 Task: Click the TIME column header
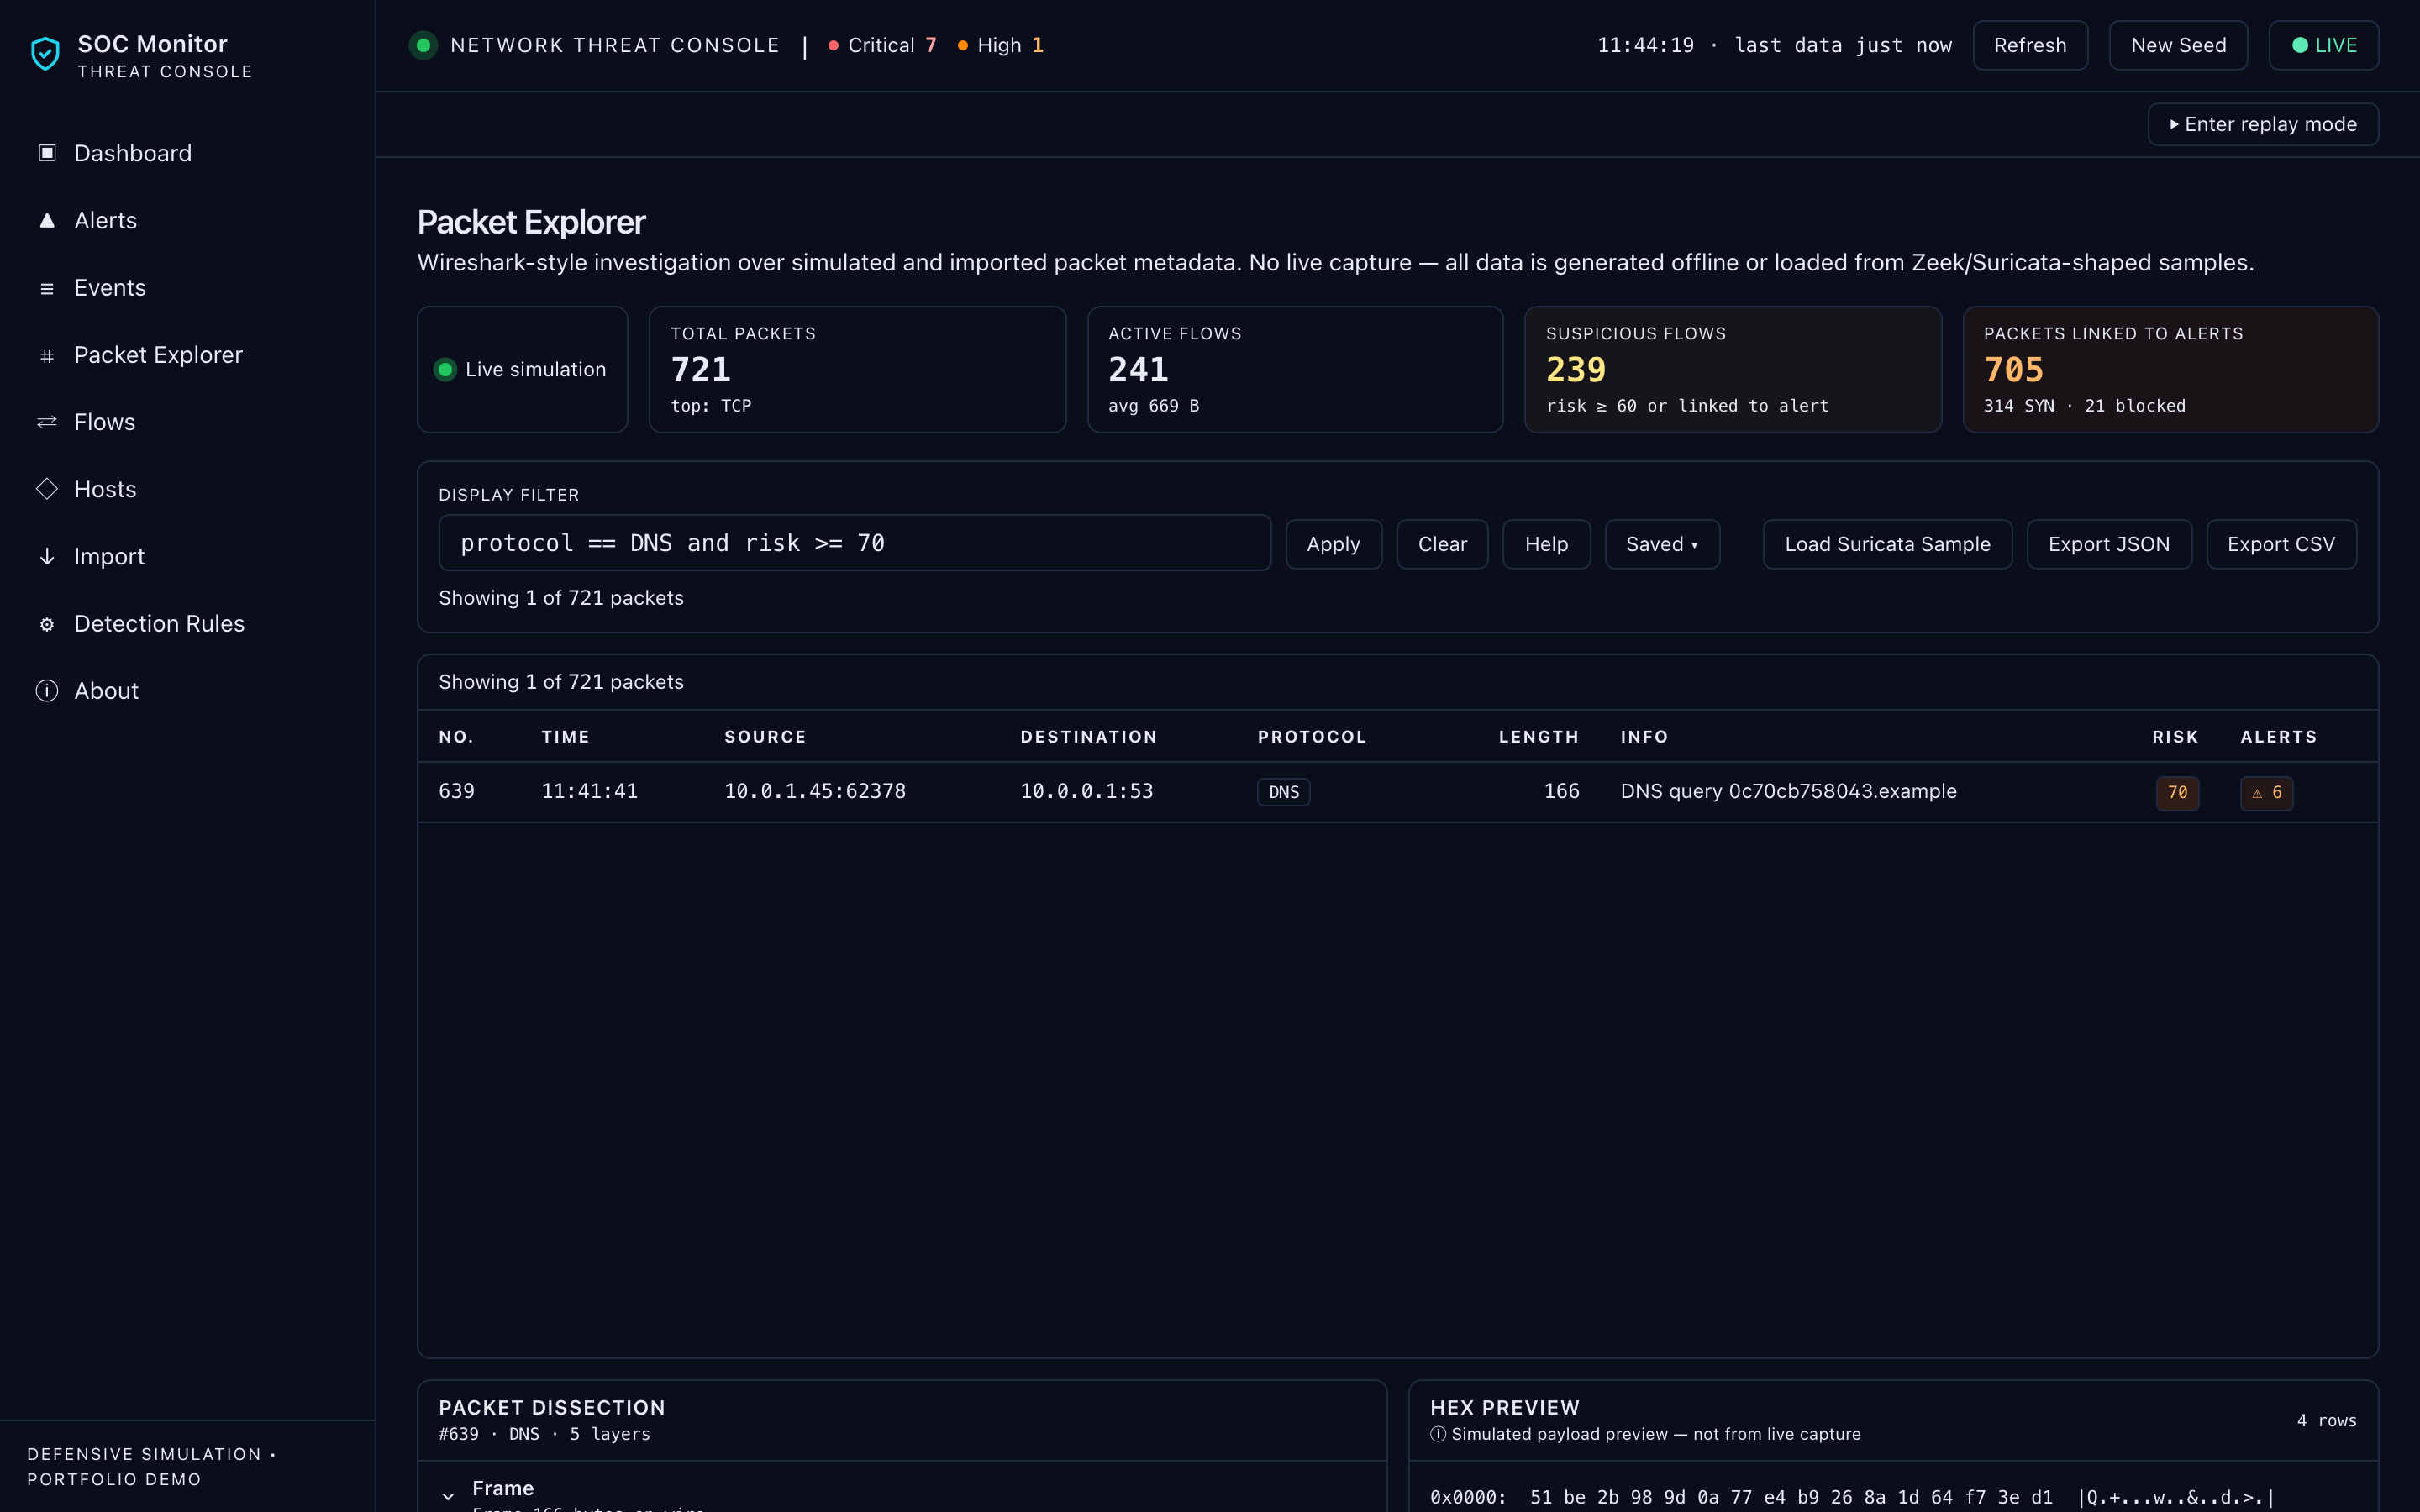tap(565, 737)
